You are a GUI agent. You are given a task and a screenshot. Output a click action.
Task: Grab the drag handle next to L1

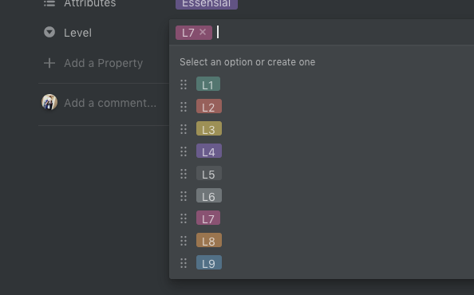[184, 85]
